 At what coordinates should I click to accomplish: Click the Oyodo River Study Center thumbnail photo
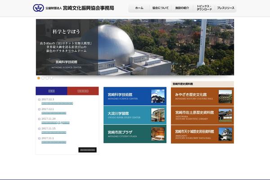tap(158, 115)
